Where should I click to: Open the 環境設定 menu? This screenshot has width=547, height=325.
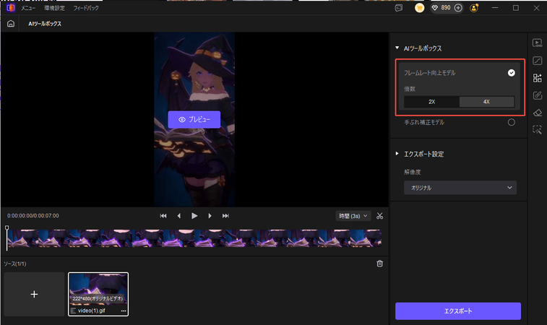(54, 8)
